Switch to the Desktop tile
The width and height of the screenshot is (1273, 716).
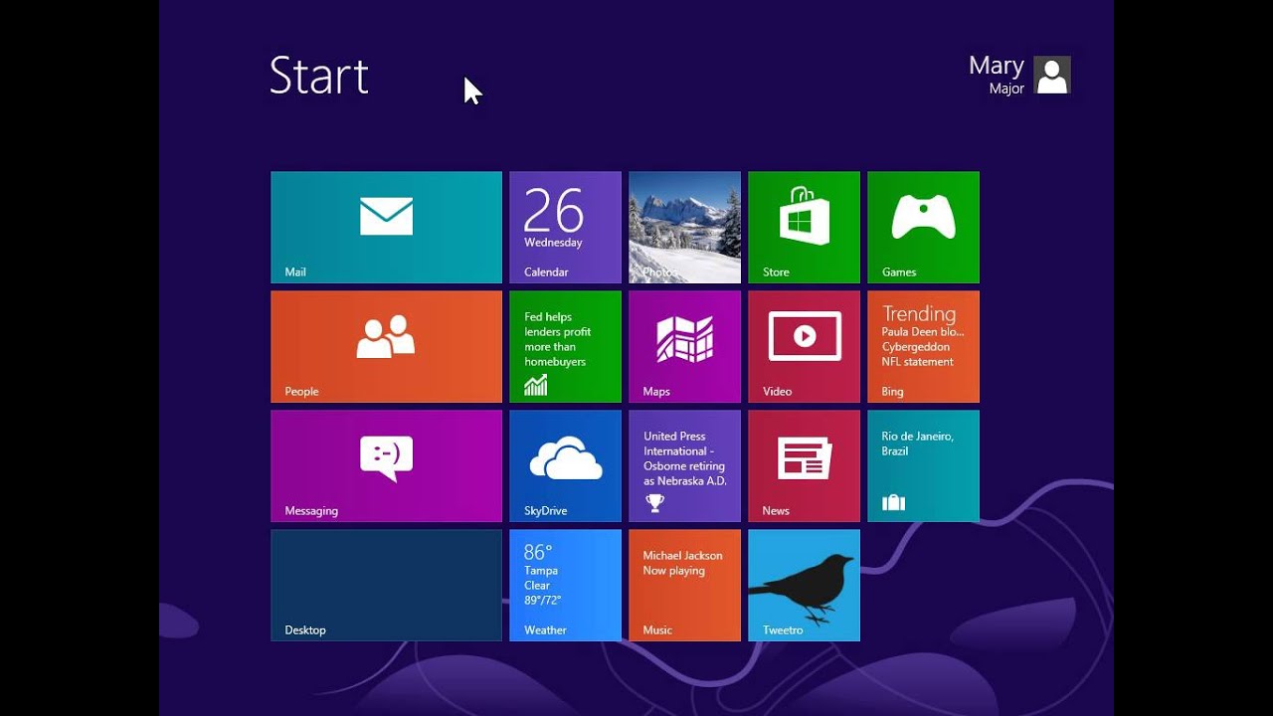pos(386,585)
